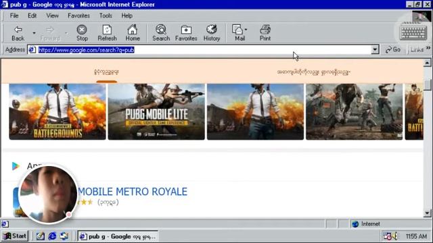Open the View menu
The image size is (433, 243).
click(x=52, y=16)
